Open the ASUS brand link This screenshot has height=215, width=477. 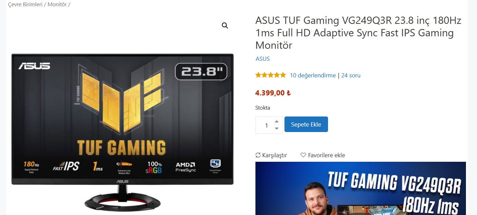[x=263, y=59]
